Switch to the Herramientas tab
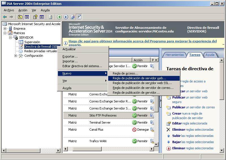This screenshot has width=226, height=160. 174,55
